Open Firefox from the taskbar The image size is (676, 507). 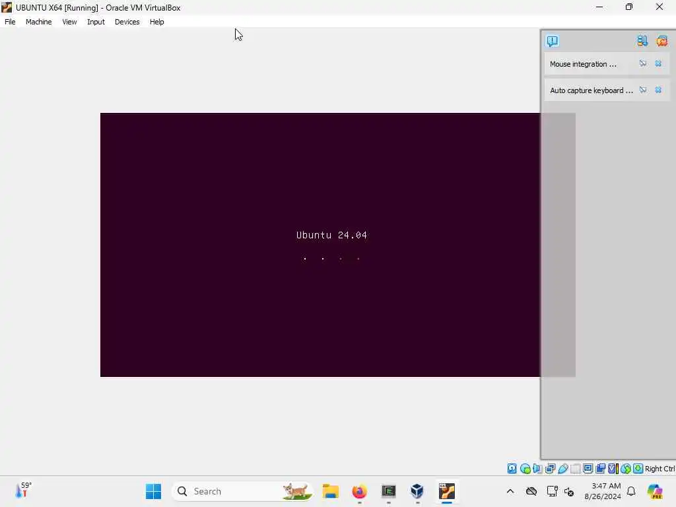360,491
